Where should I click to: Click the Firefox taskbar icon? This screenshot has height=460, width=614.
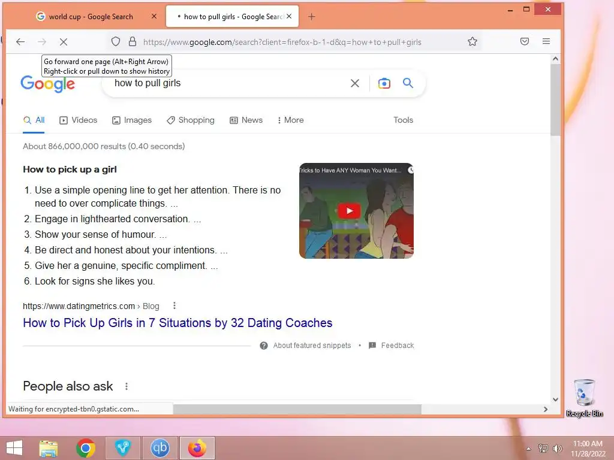coord(197,448)
